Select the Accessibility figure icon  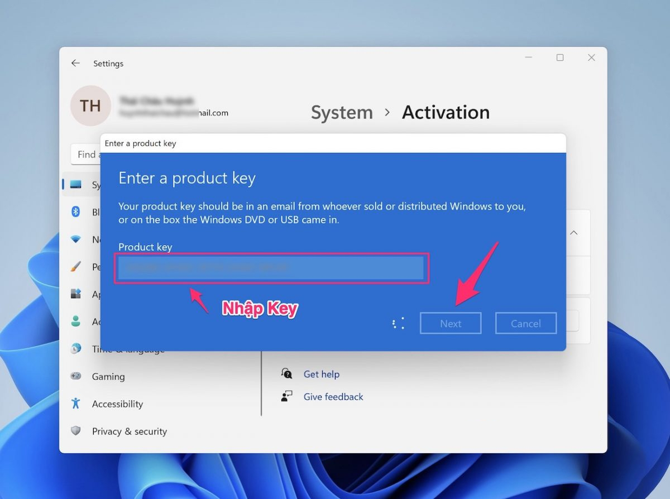pos(76,403)
